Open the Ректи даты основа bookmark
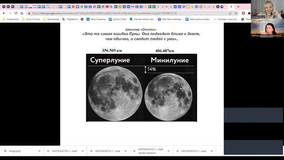Viewport: 284px width, 160px height. pos(198,19)
